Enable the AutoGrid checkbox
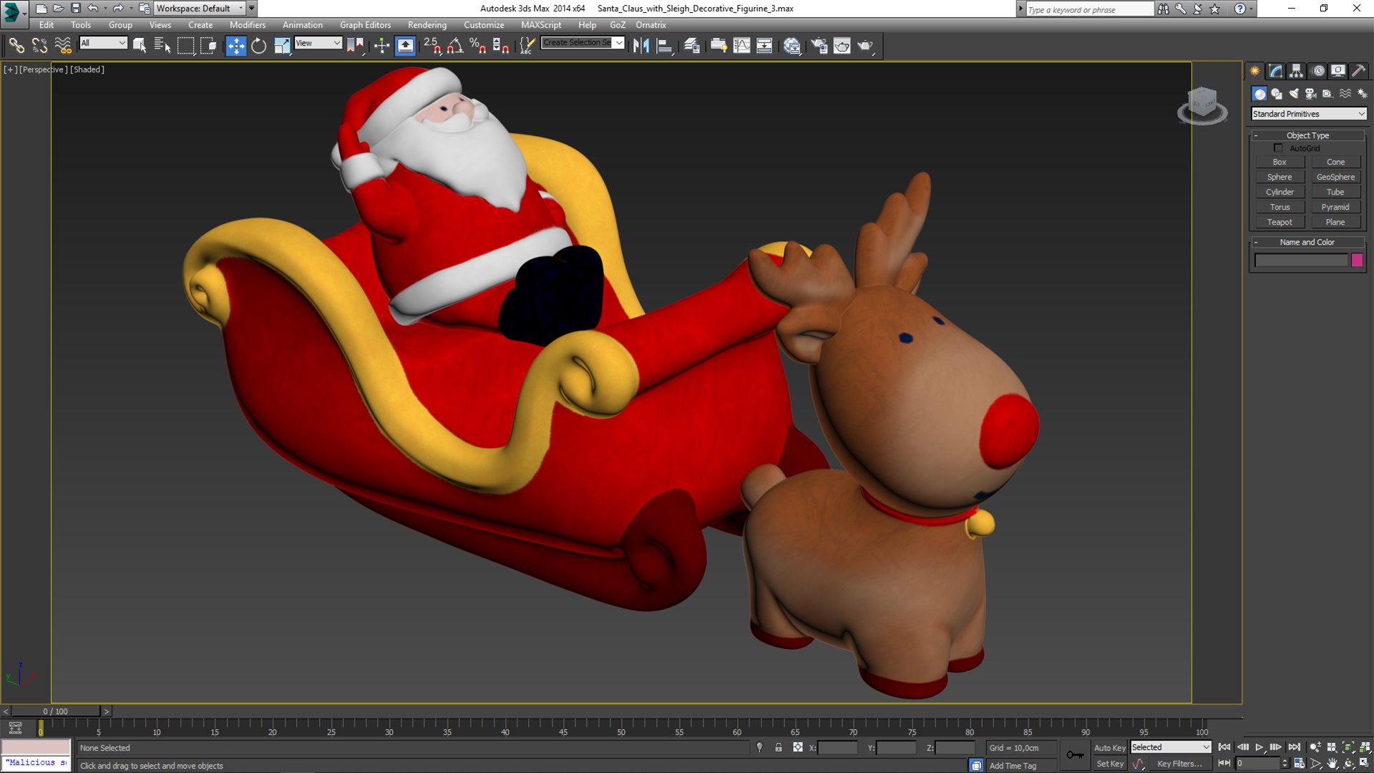This screenshot has height=773, width=1374. point(1278,148)
